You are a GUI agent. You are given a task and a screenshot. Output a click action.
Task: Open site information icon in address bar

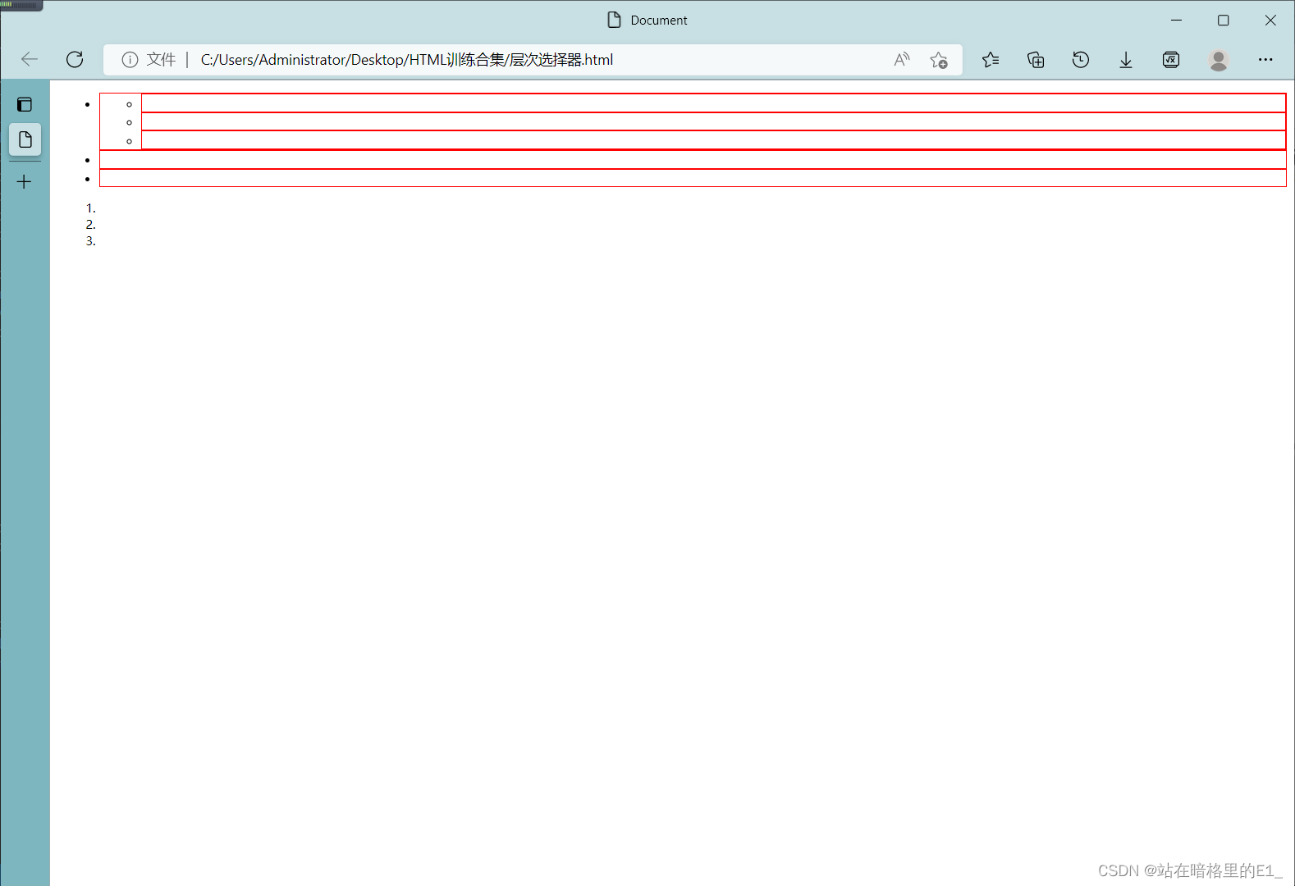pos(130,60)
